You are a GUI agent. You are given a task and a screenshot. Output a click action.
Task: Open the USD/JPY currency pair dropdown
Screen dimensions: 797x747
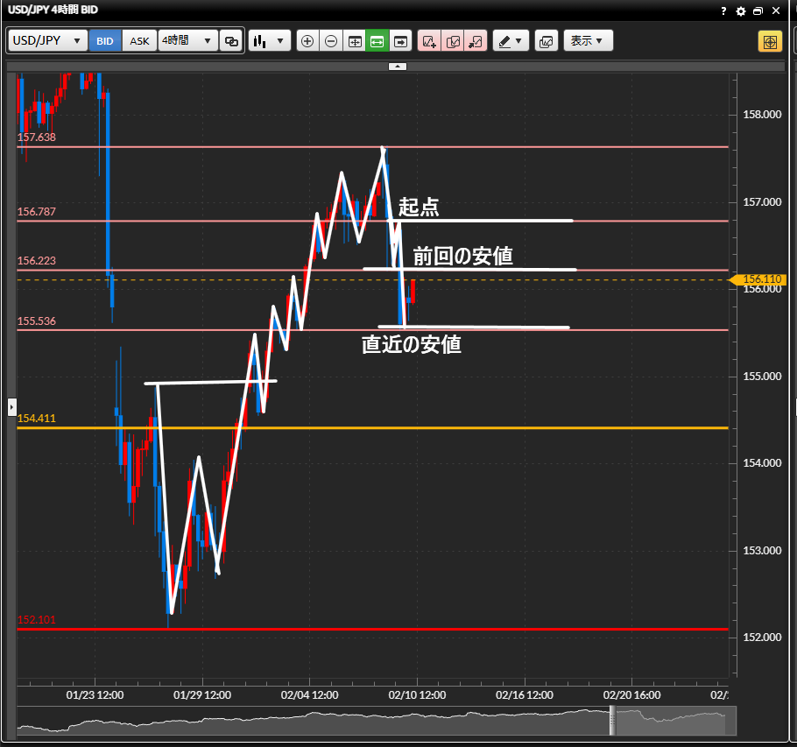48,41
